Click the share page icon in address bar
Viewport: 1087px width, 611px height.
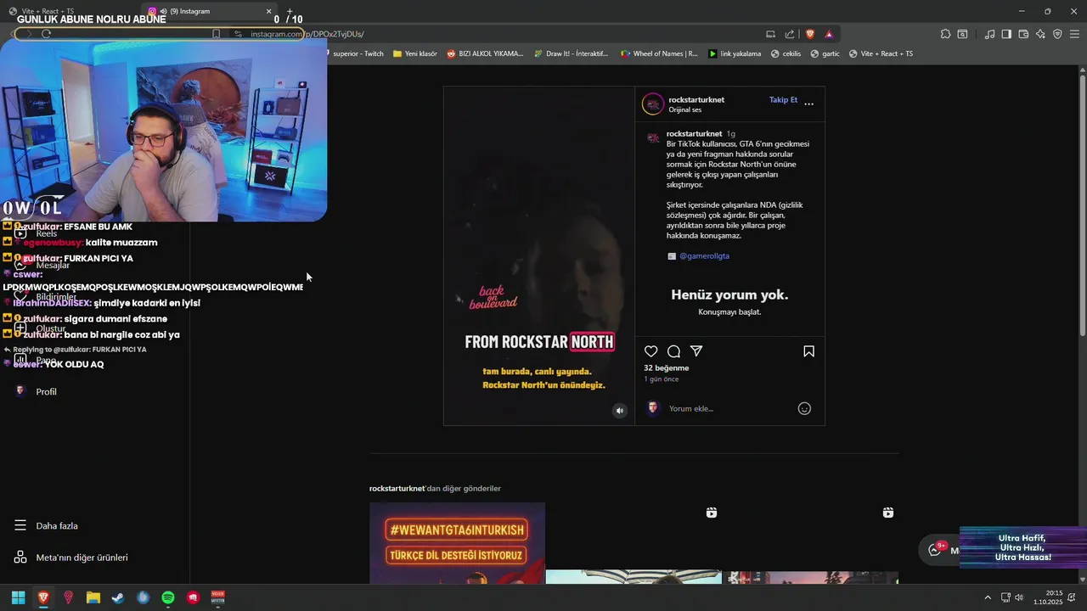click(790, 34)
